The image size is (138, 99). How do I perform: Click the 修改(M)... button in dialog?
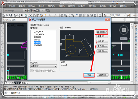(x=102, y=41)
